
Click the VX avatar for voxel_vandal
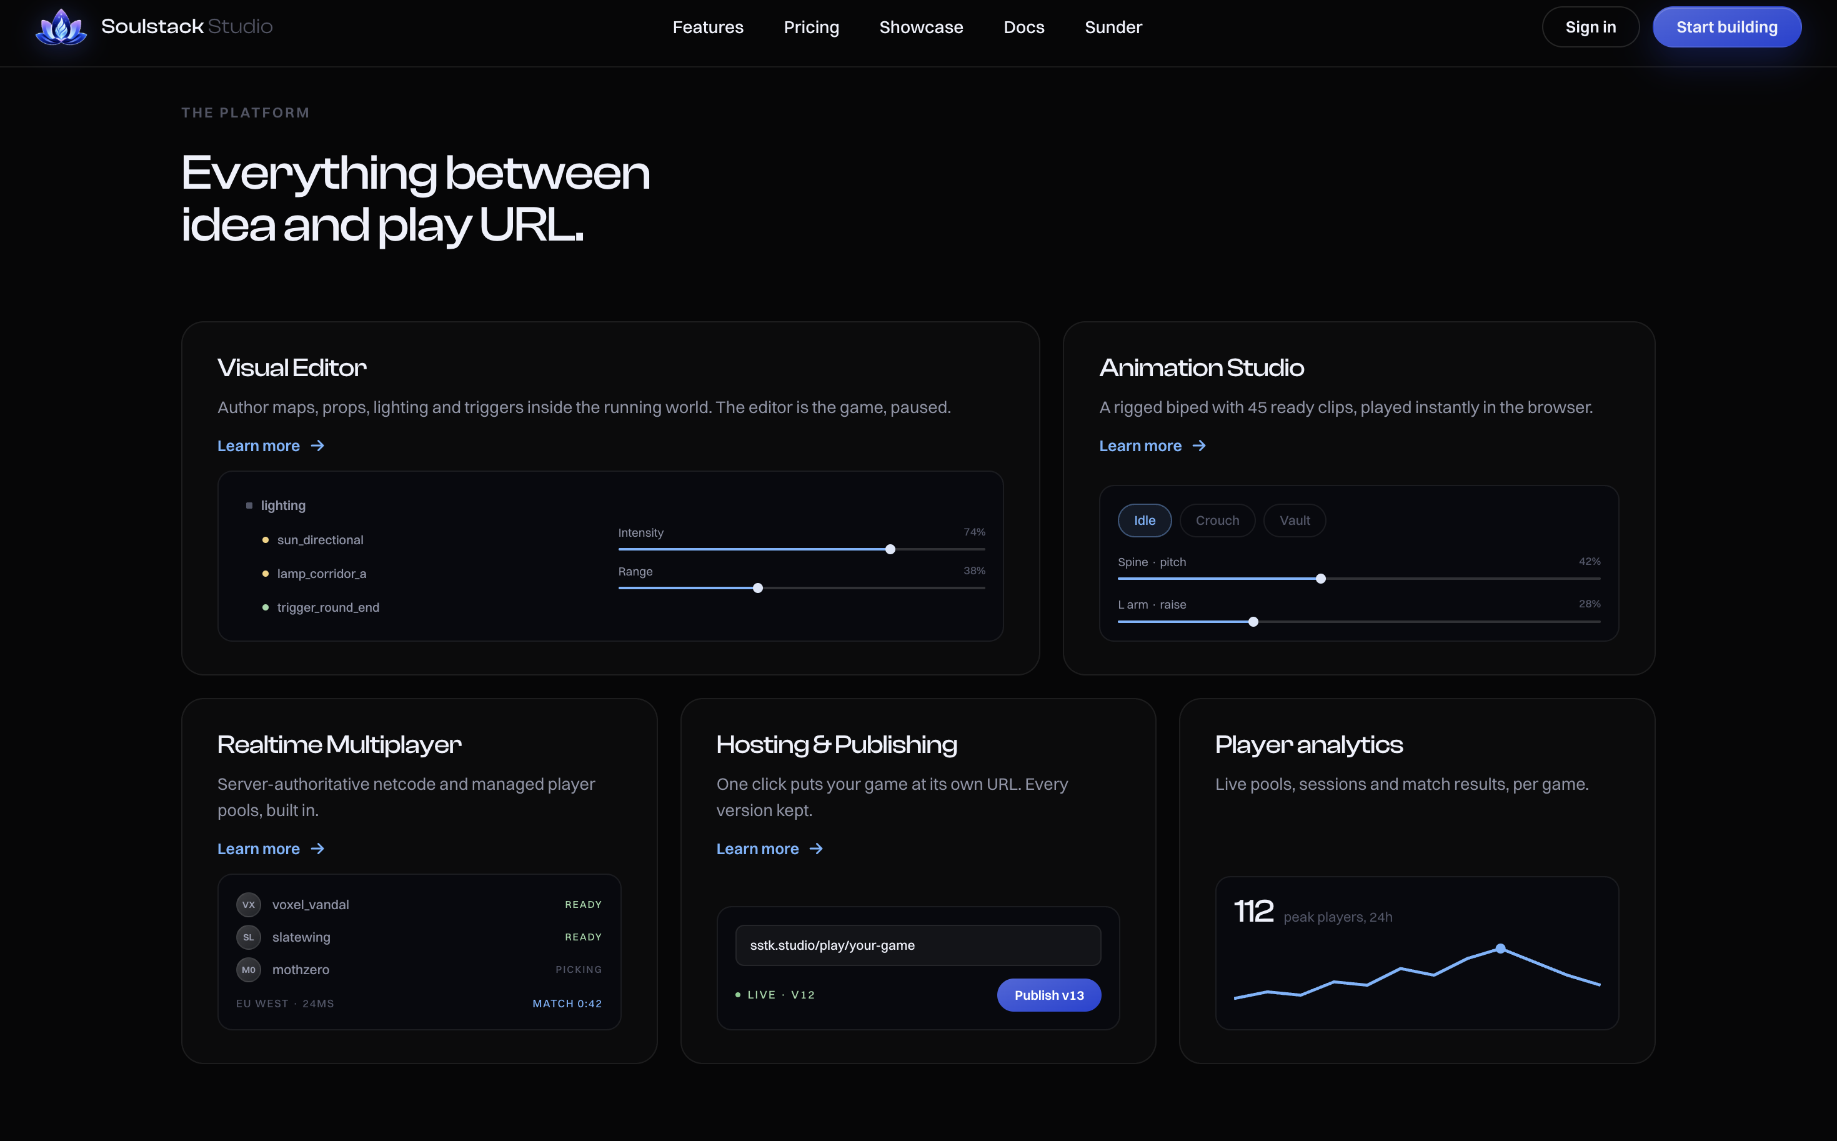248,904
